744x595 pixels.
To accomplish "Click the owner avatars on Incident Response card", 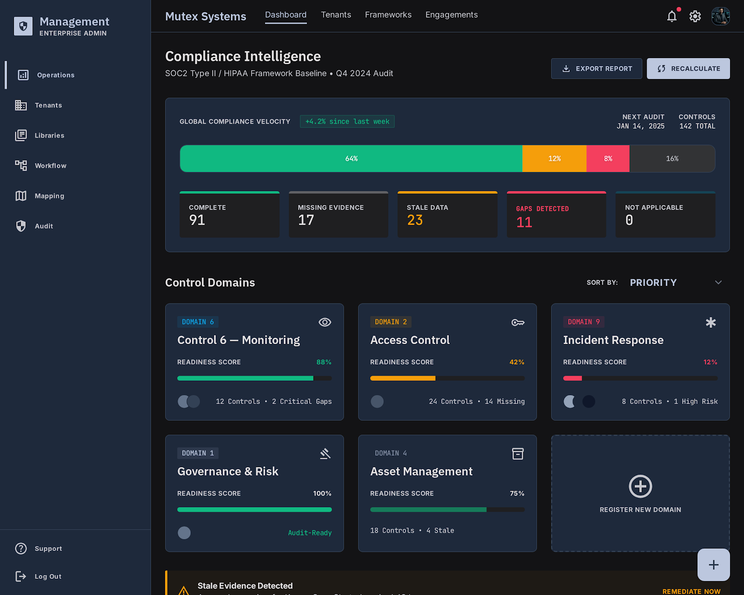I will [579, 402].
